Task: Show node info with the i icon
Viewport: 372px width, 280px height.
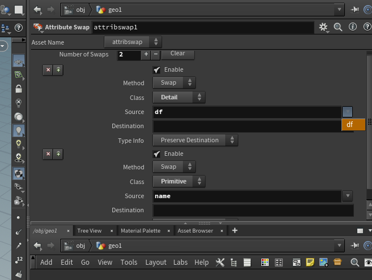Action: coord(353,27)
